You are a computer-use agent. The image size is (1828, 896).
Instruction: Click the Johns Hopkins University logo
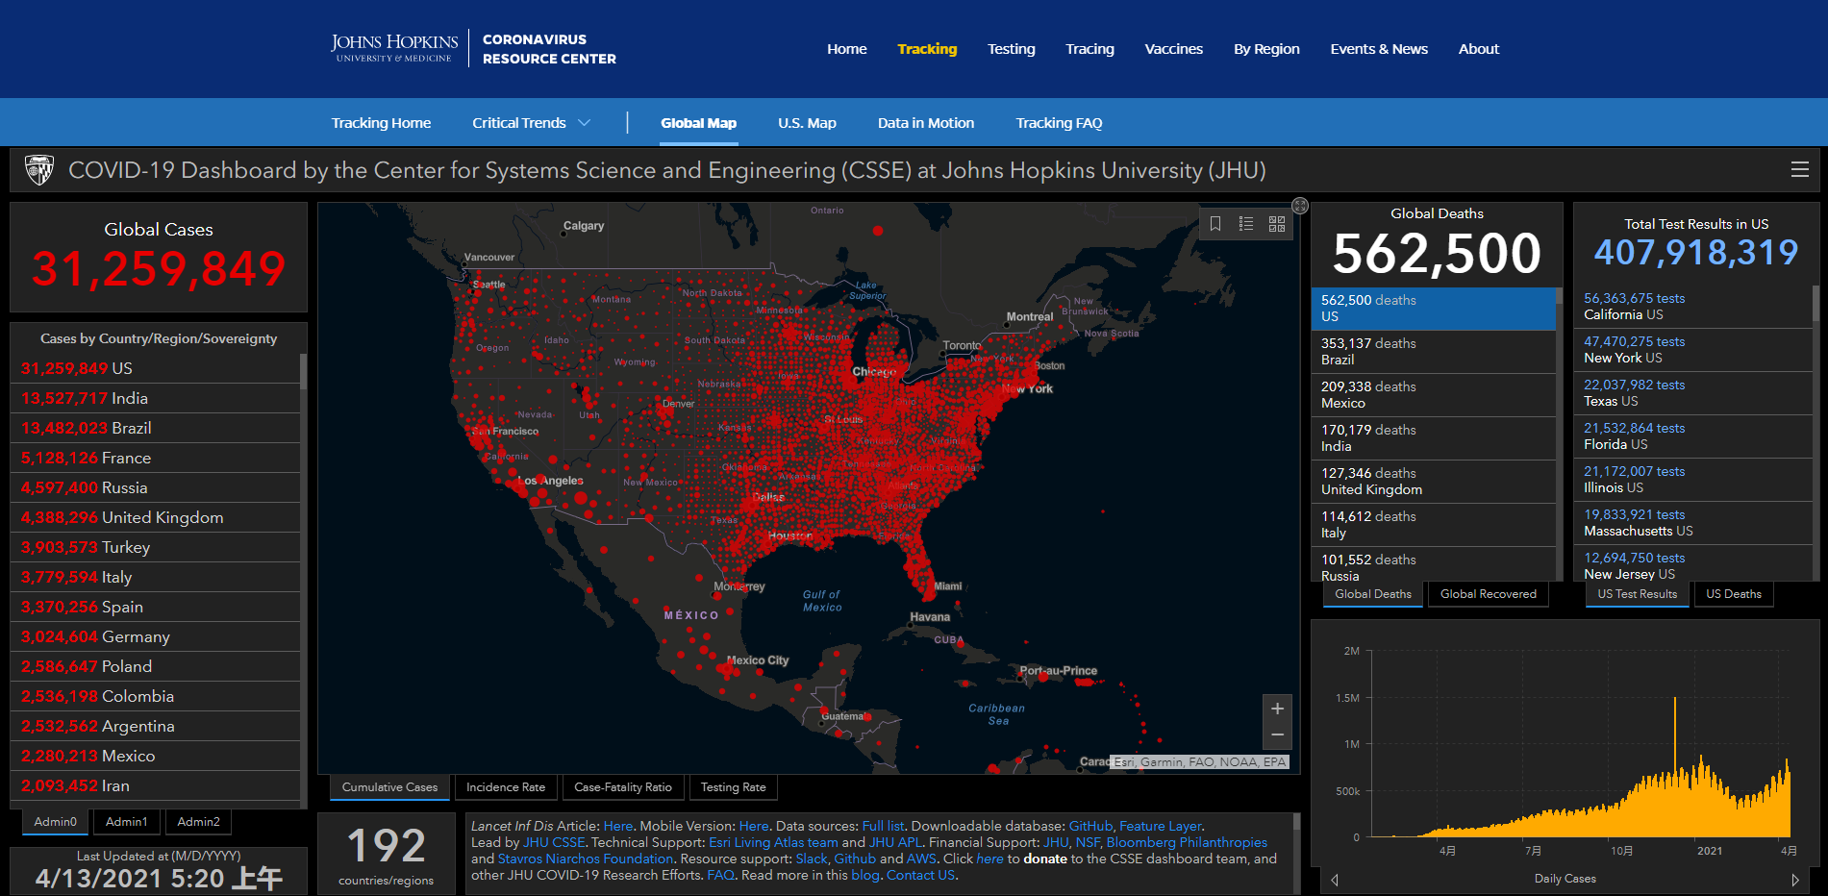point(394,48)
